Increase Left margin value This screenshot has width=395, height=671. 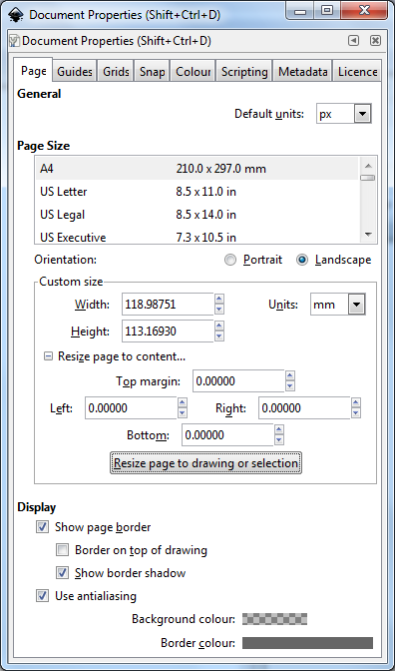pos(183,402)
